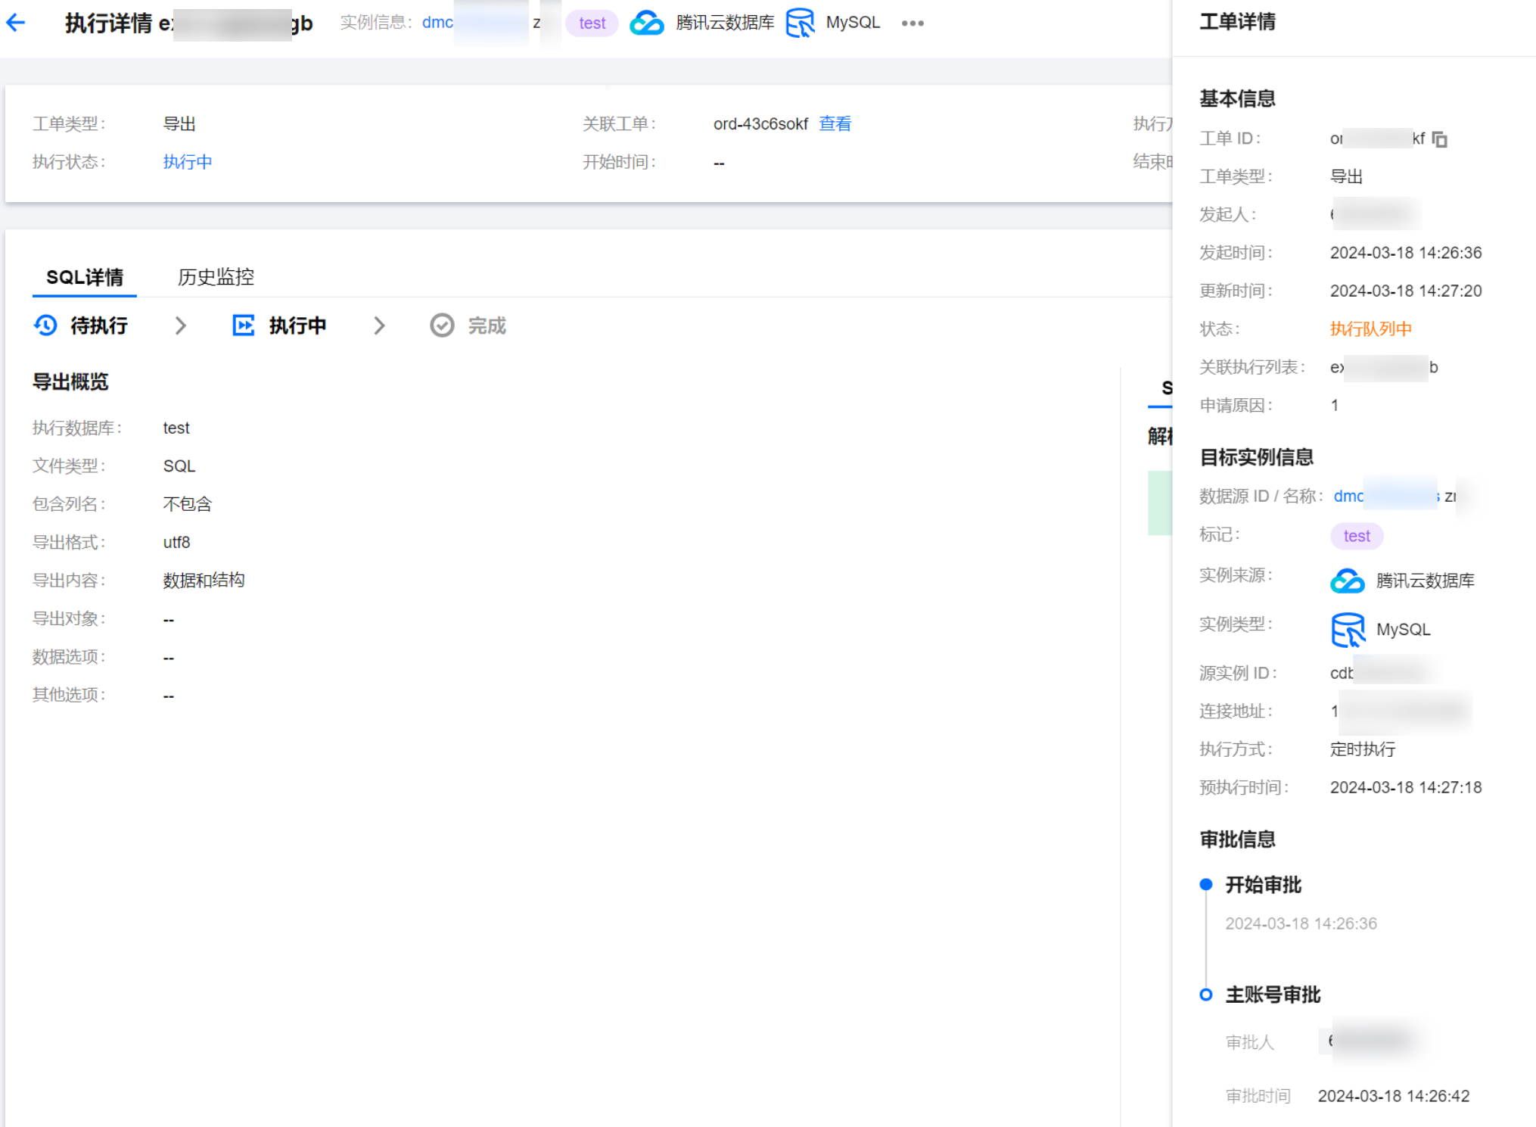Screen dimensions: 1536x1127
Task: Click the 主账号审批 timeline node
Action: [x=1206, y=995]
